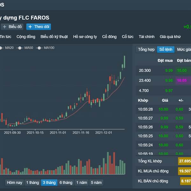Select 6 tháng chart range
Viewport: 191px width, 191px height.
[x=66, y=183]
